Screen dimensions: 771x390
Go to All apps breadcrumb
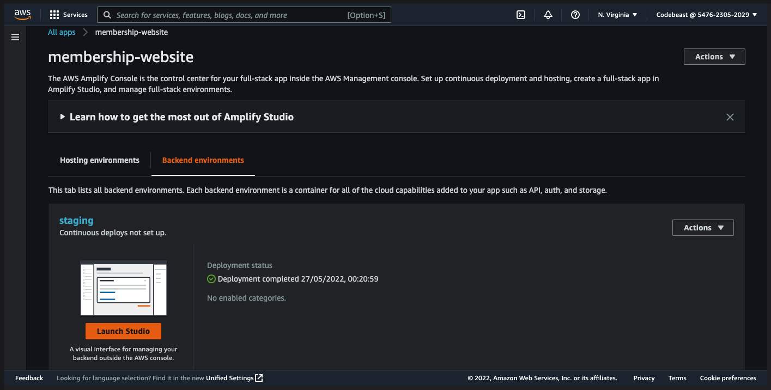[62, 32]
